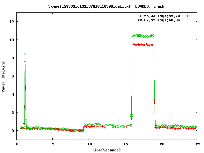
Task: Click the y-axis tick label 12
Action: (12, 22)
